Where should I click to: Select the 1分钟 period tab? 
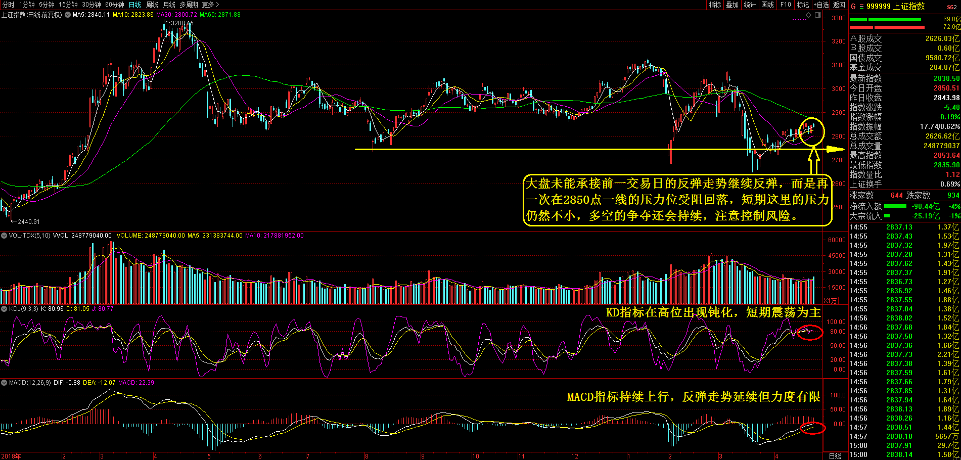point(27,5)
